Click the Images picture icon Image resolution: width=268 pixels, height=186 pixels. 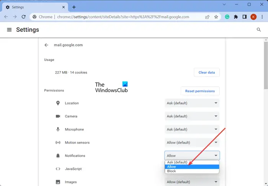(58, 182)
